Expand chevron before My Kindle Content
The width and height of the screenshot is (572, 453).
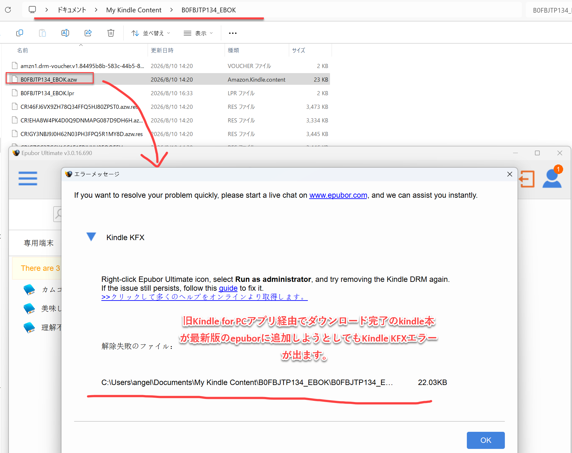pyautogui.click(x=96, y=10)
